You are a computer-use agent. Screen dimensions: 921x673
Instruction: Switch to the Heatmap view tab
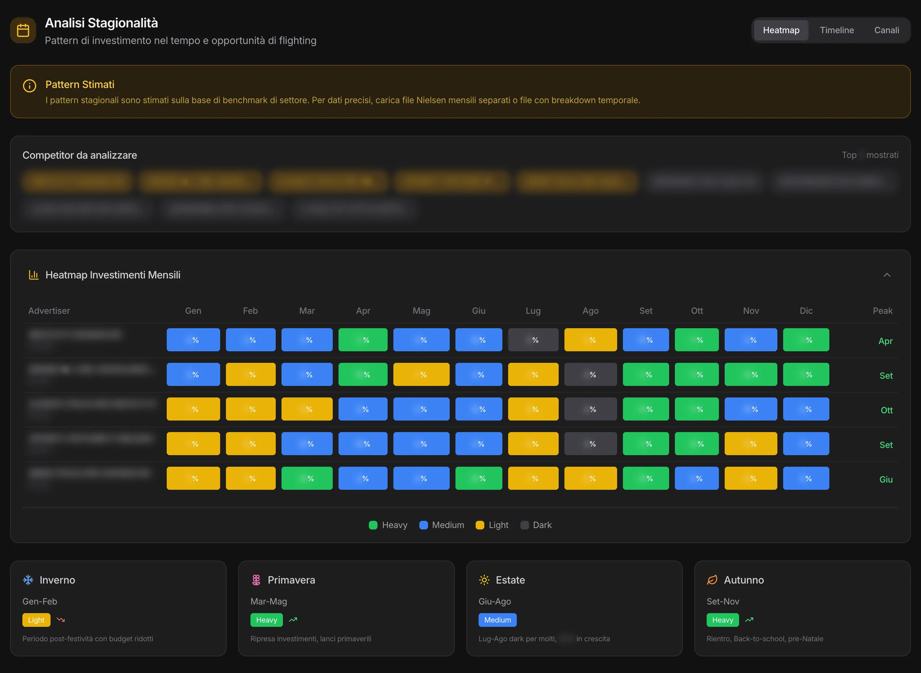click(781, 30)
